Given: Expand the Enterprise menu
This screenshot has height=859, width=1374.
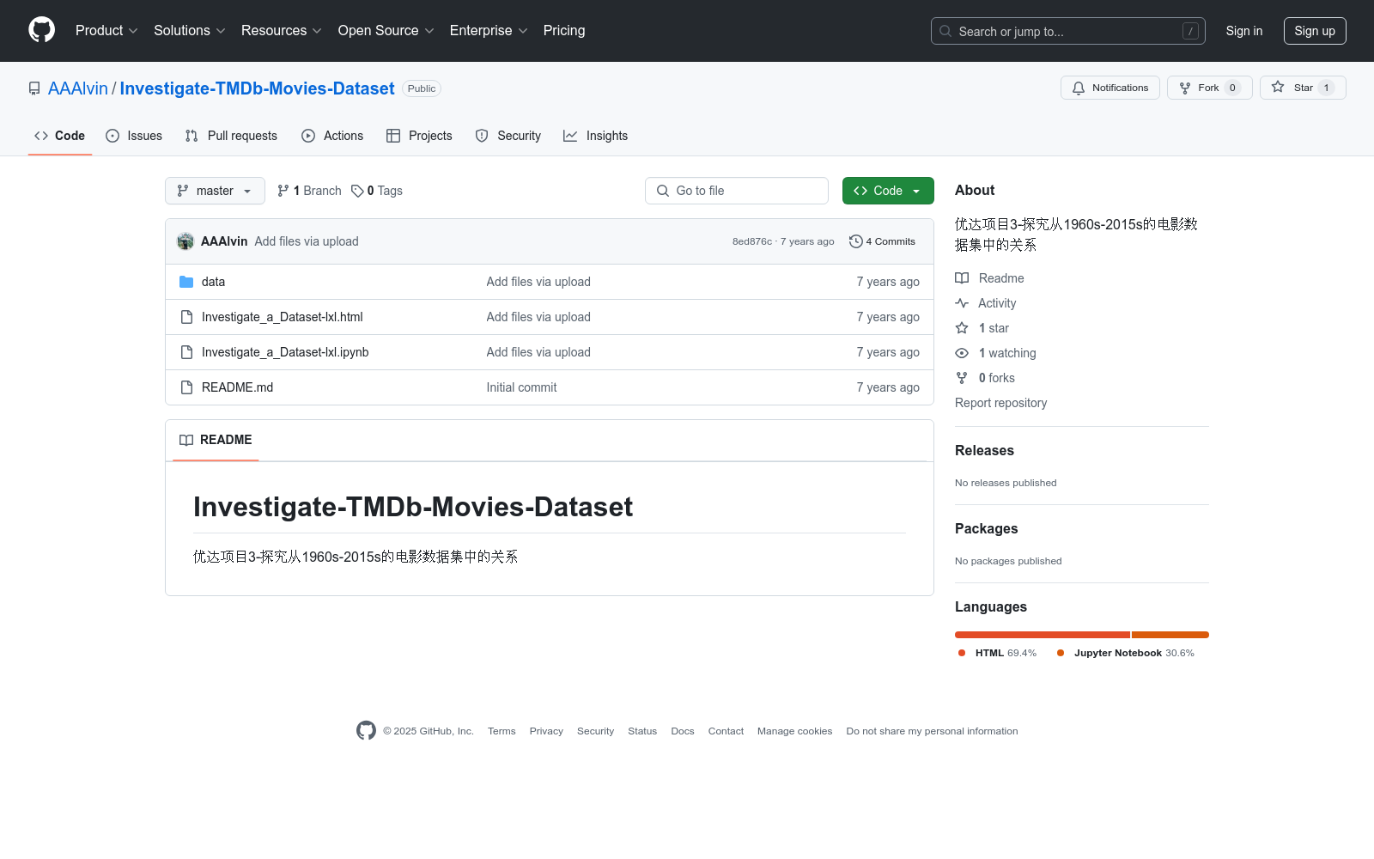Looking at the screenshot, I should [x=489, y=30].
